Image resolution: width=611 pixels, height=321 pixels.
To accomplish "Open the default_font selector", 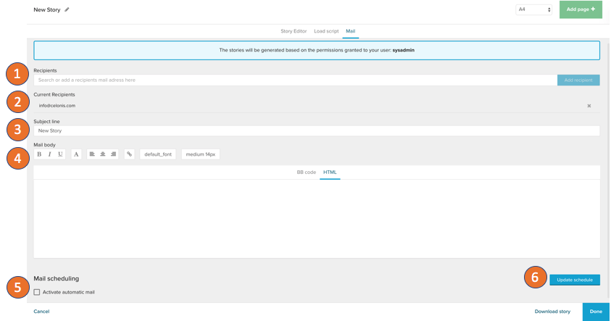I will (x=158, y=154).
